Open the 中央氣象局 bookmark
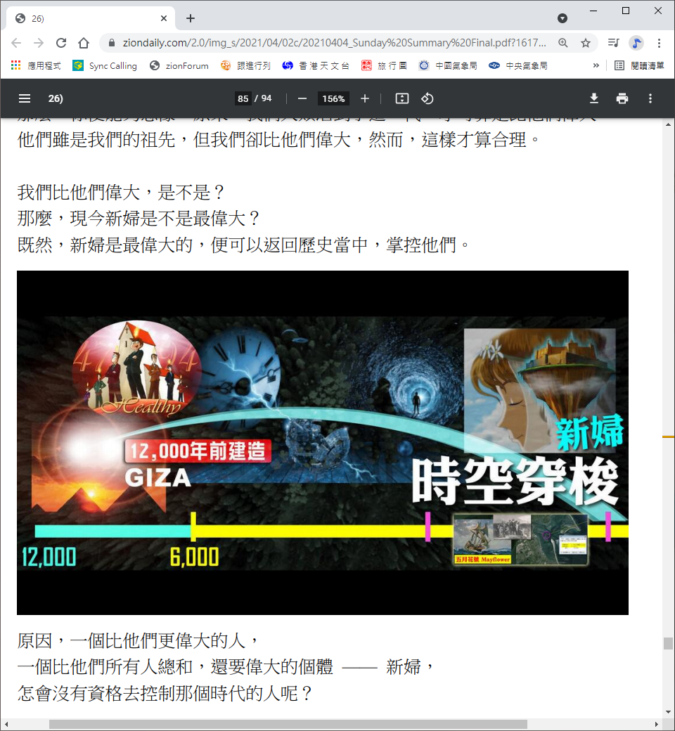Image resolution: width=675 pixels, height=731 pixels. point(518,66)
